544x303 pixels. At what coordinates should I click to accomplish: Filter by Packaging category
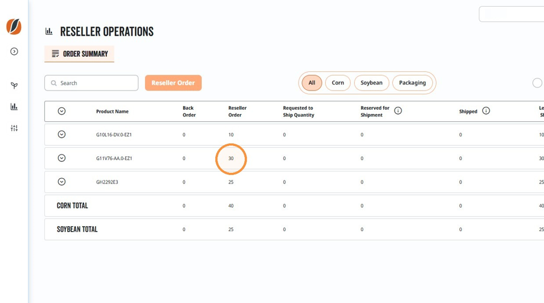[412, 83]
